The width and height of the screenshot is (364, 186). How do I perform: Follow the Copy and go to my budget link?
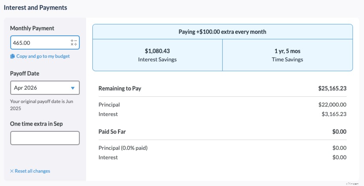coord(43,56)
